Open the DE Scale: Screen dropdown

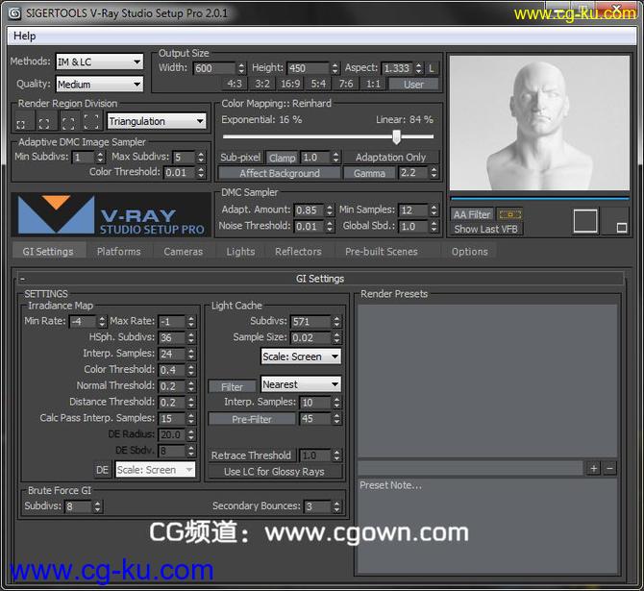pyautogui.click(x=156, y=469)
